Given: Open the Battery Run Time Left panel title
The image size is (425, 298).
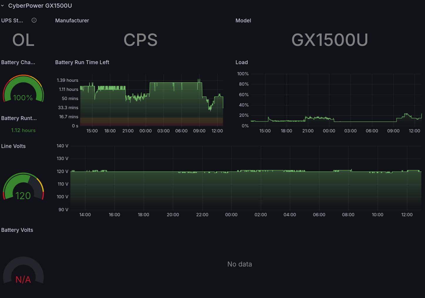Looking at the screenshot, I should [x=82, y=62].
